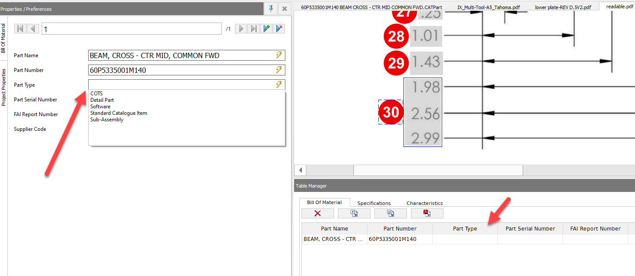Click the record number input field
The image size is (635, 276).
(132, 29)
